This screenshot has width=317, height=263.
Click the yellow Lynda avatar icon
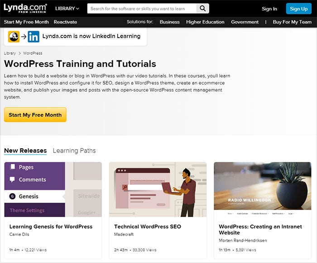click(x=14, y=37)
